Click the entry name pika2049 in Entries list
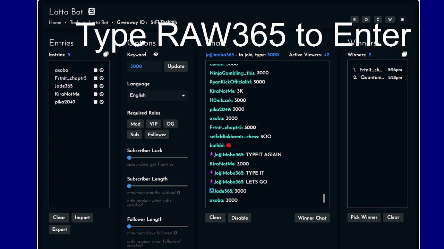 point(65,102)
